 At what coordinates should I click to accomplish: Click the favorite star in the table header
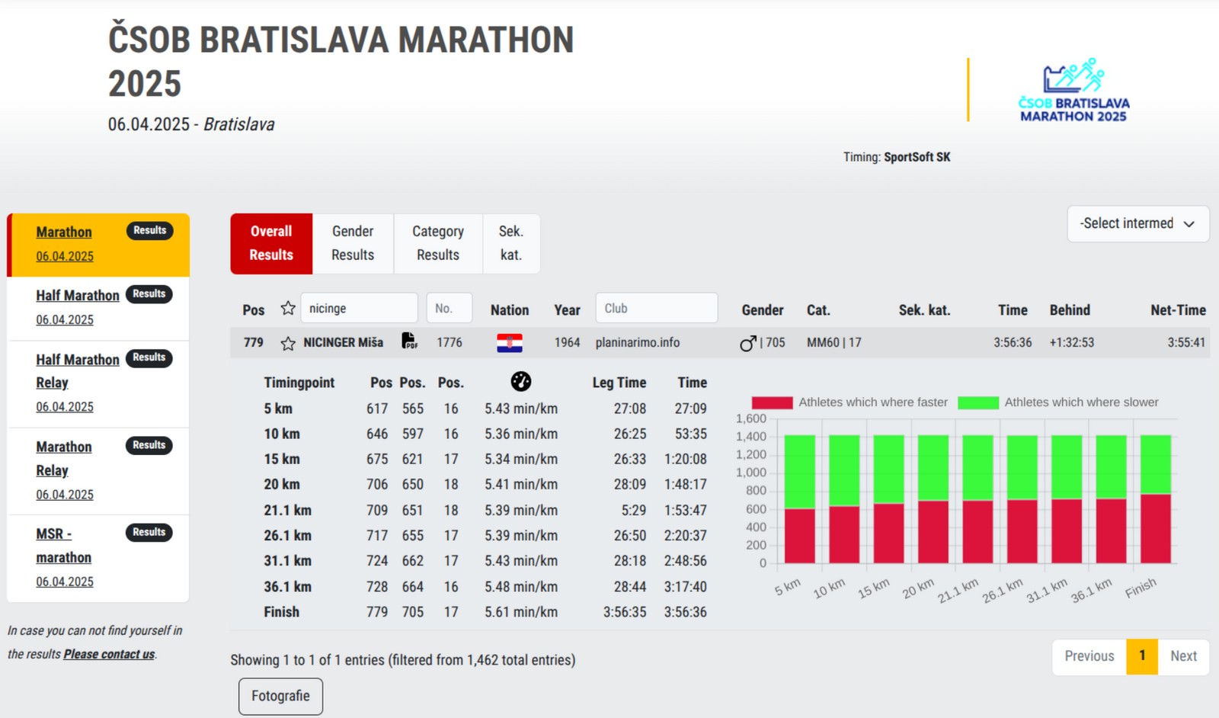288,309
